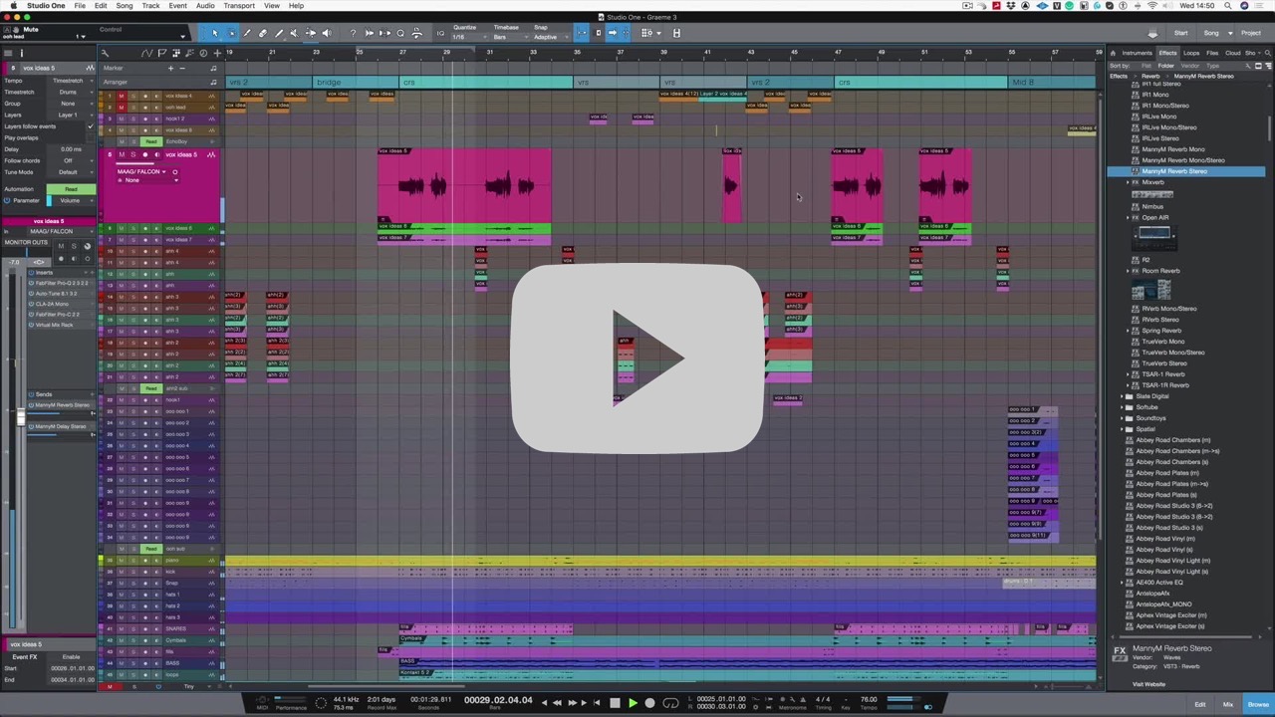Click Visit Website link
Screen dimensions: 1275x717
pyautogui.click(x=1148, y=684)
